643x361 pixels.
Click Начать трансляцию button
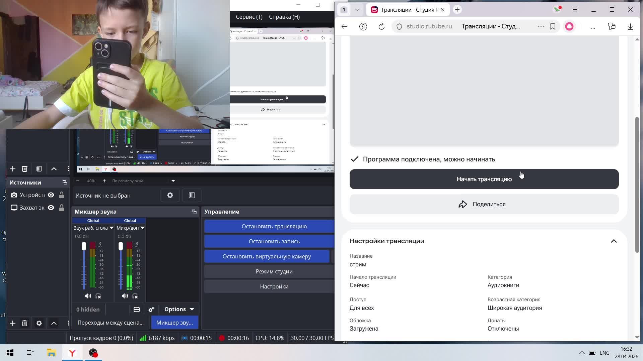click(484, 179)
